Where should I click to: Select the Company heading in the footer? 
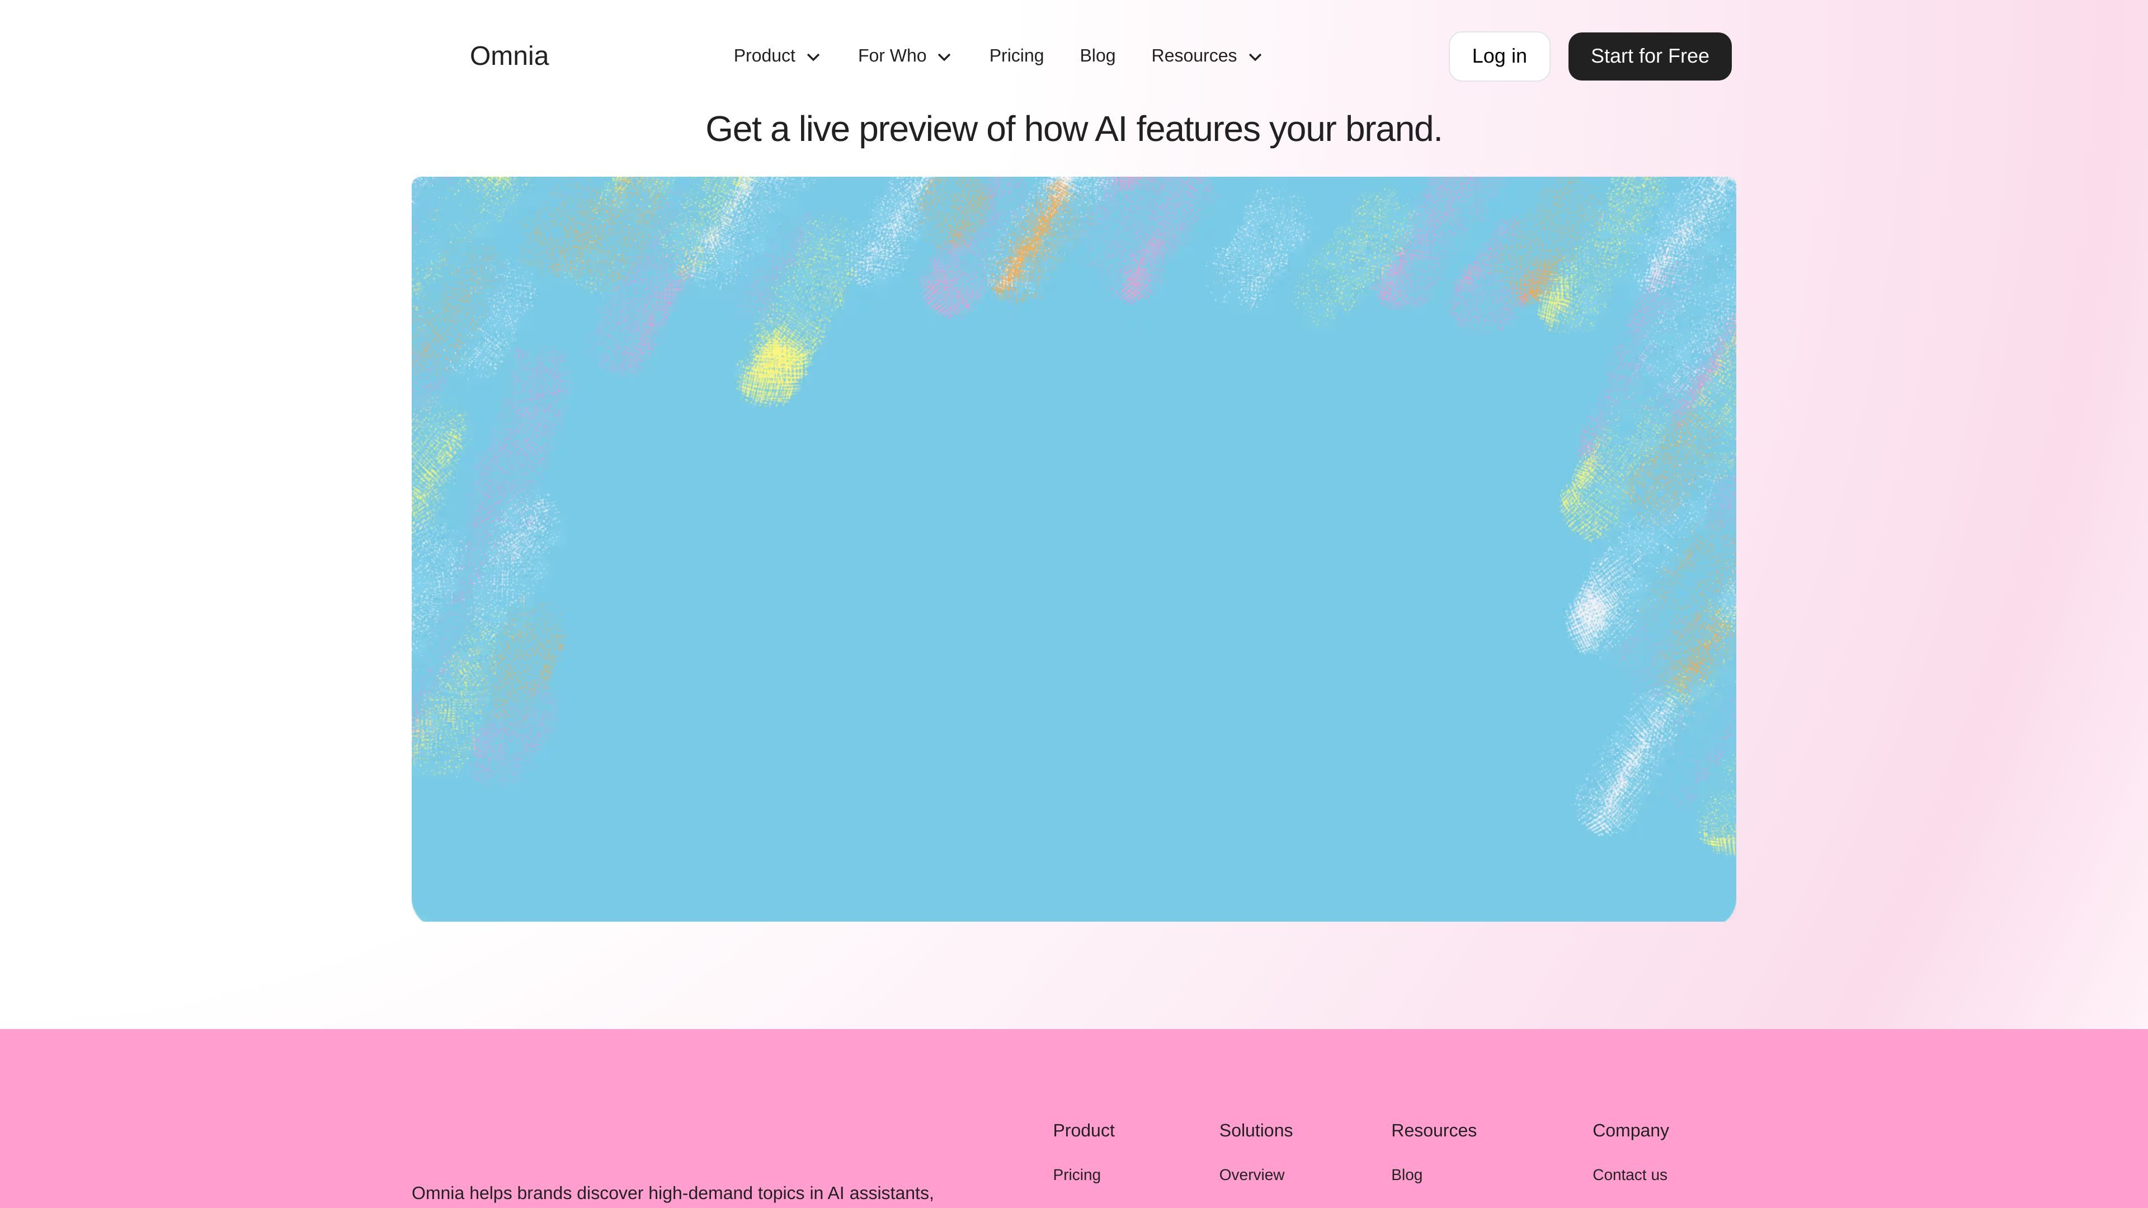(1630, 1130)
